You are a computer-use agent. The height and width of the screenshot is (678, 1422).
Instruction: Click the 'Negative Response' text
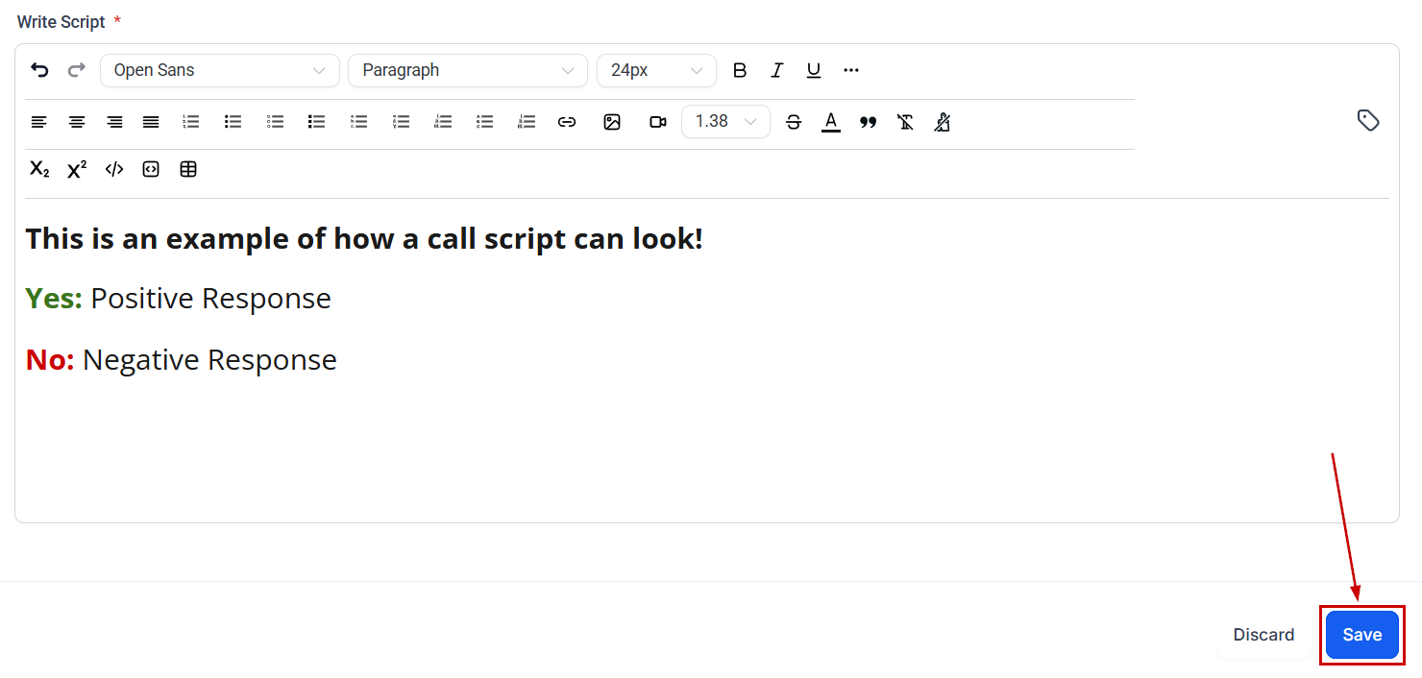[209, 360]
